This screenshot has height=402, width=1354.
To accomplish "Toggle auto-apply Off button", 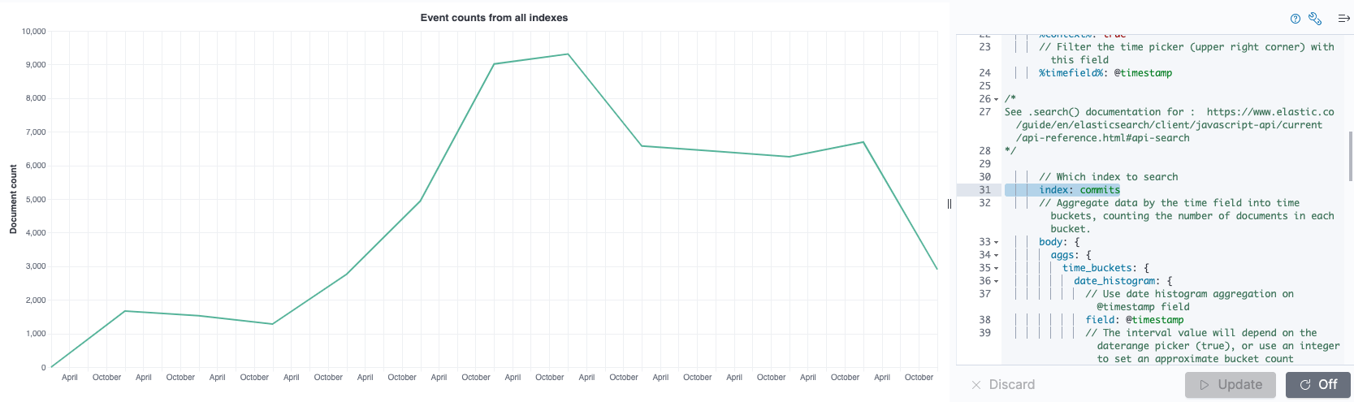I will coord(1317,385).
